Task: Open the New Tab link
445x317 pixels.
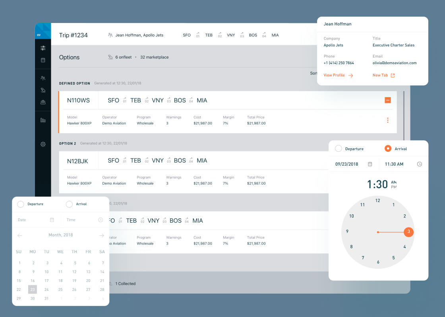Action: (x=383, y=75)
